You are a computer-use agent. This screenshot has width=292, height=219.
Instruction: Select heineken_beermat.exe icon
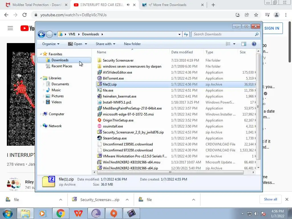coord(100,96)
